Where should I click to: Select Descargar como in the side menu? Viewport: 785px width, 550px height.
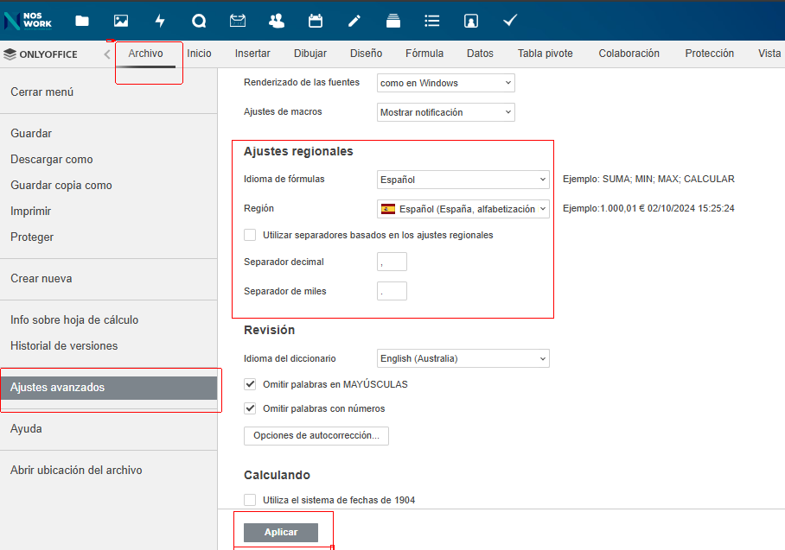click(x=52, y=160)
